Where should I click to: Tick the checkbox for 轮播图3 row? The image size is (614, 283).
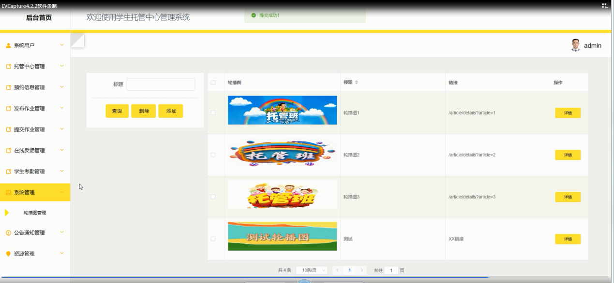click(x=213, y=197)
